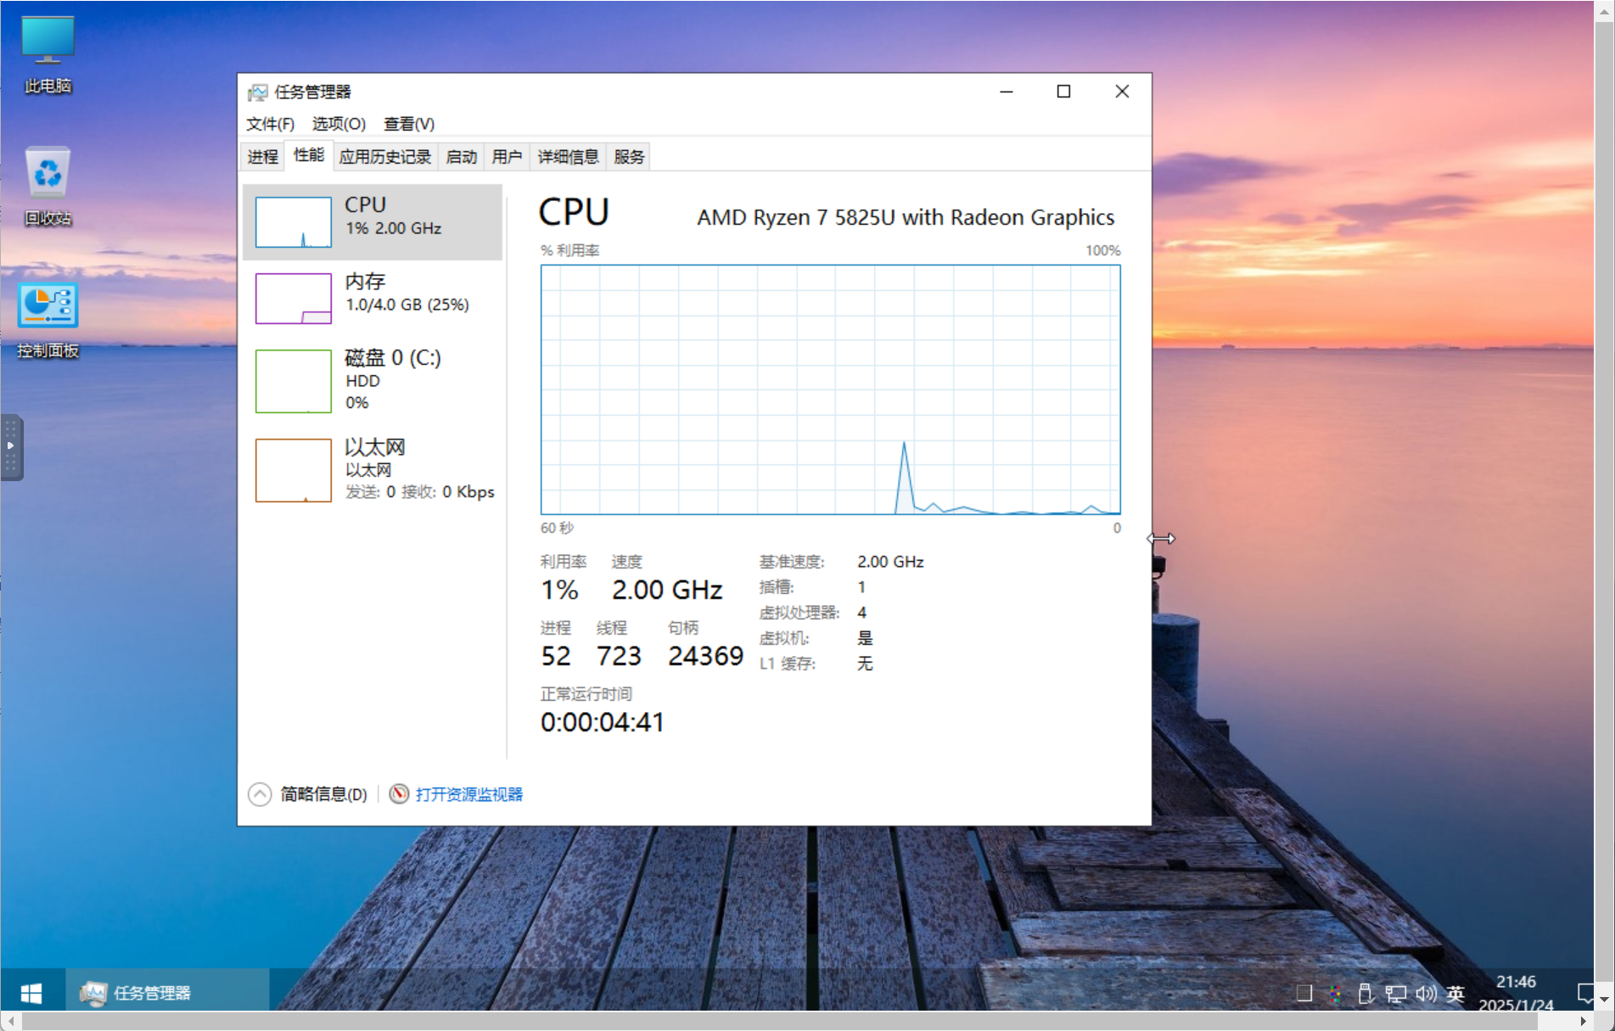The height and width of the screenshot is (1031, 1615).
Task: Switch to 服务 tab
Action: [x=629, y=156]
